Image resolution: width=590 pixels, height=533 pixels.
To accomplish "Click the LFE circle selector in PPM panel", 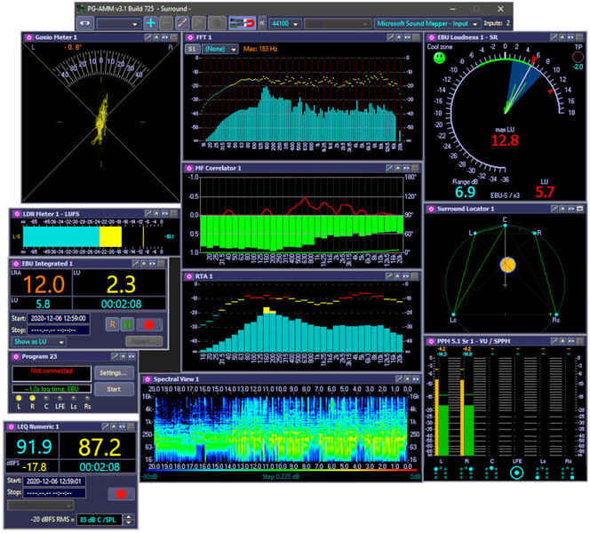I will [517, 473].
